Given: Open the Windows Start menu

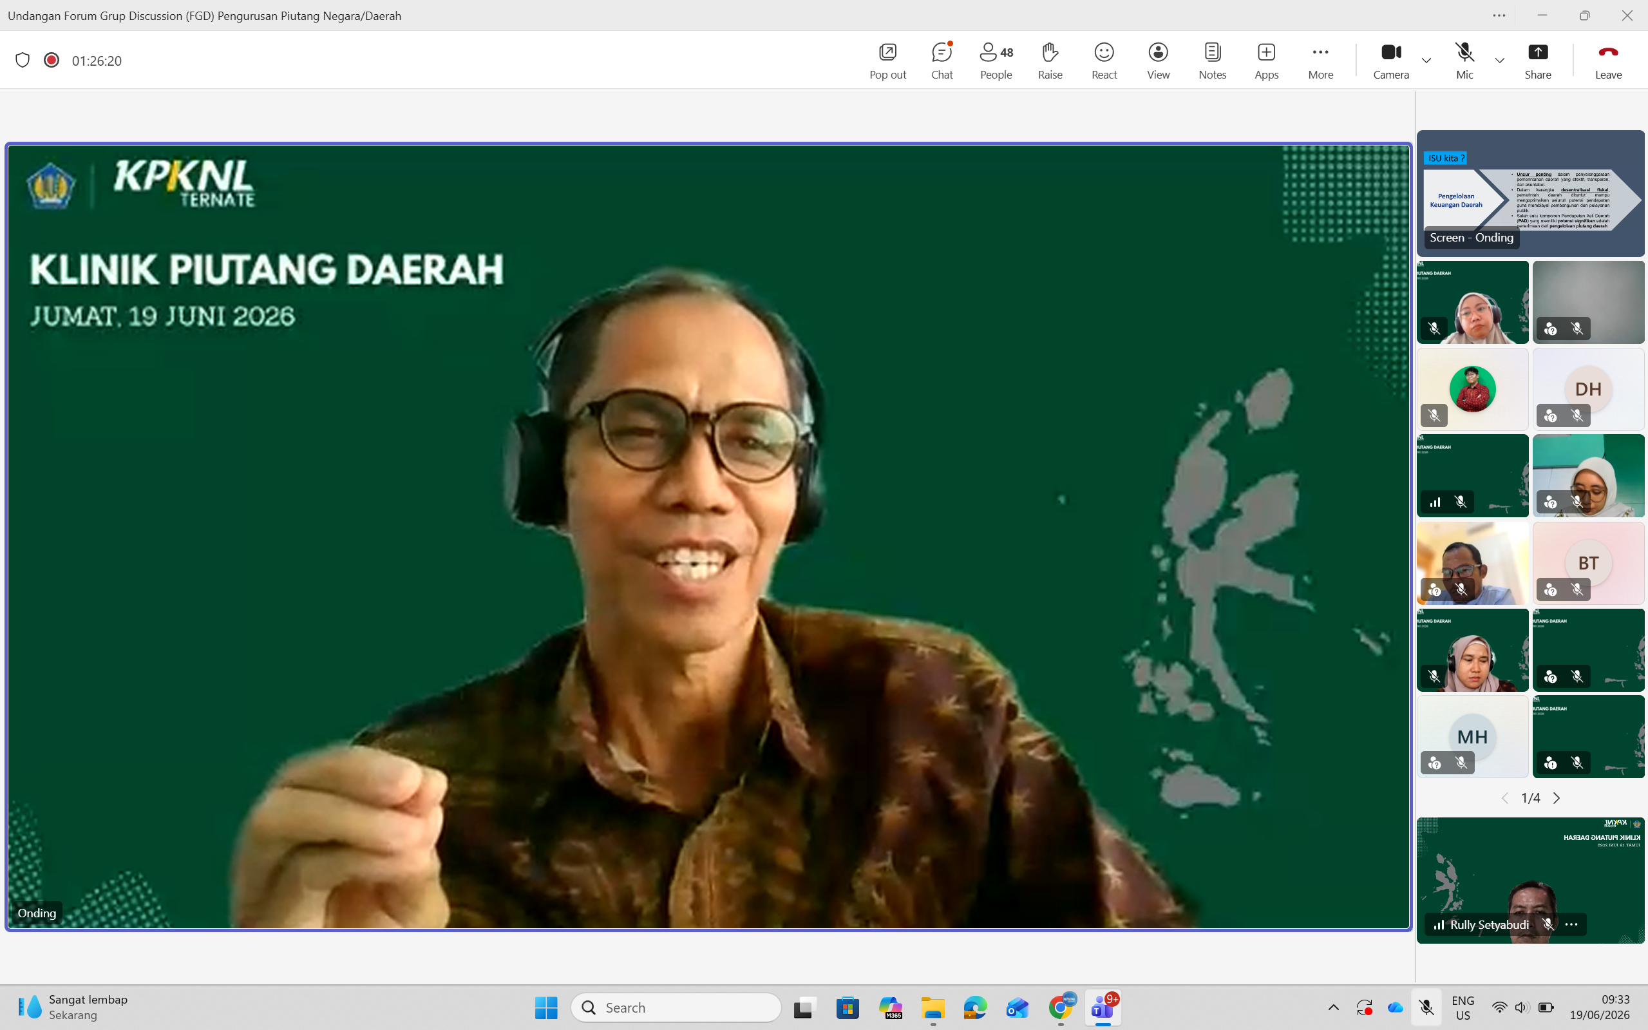Looking at the screenshot, I should pyautogui.click(x=545, y=1007).
